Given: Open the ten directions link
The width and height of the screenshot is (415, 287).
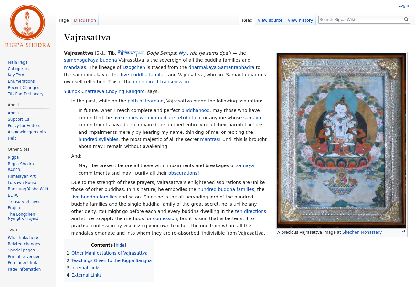Looking at the screenshot, I should (250, 211).
